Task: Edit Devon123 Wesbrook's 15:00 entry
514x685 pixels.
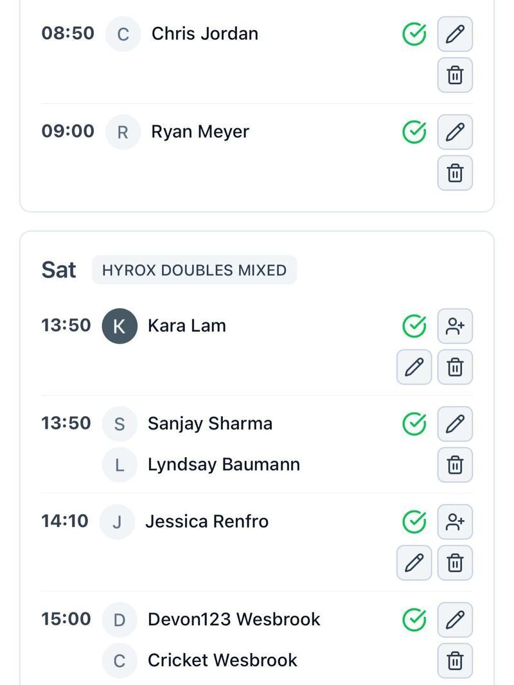Action: coord(455,620)
